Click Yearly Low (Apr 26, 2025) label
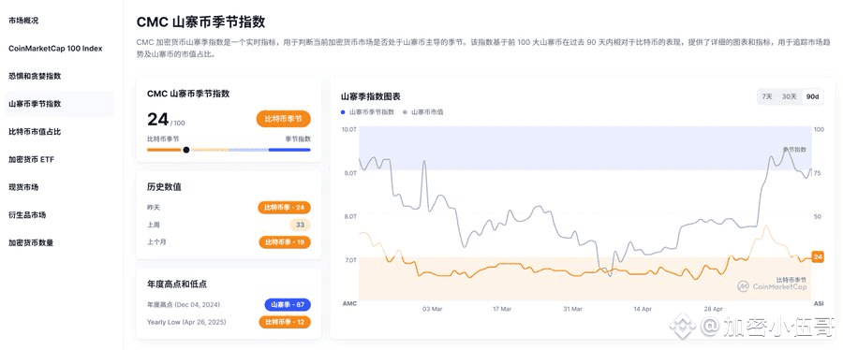843x350 pixels. pos(186,322)
